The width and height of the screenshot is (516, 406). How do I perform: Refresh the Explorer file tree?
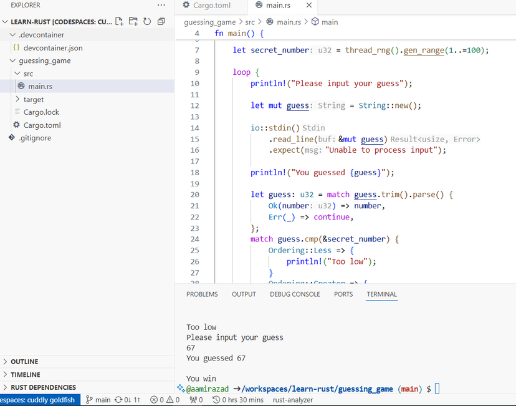tap(147, 22)
